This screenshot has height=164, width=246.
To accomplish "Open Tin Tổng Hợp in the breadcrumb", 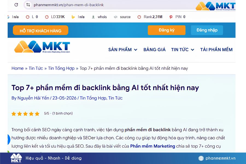I will click(61, 68).
